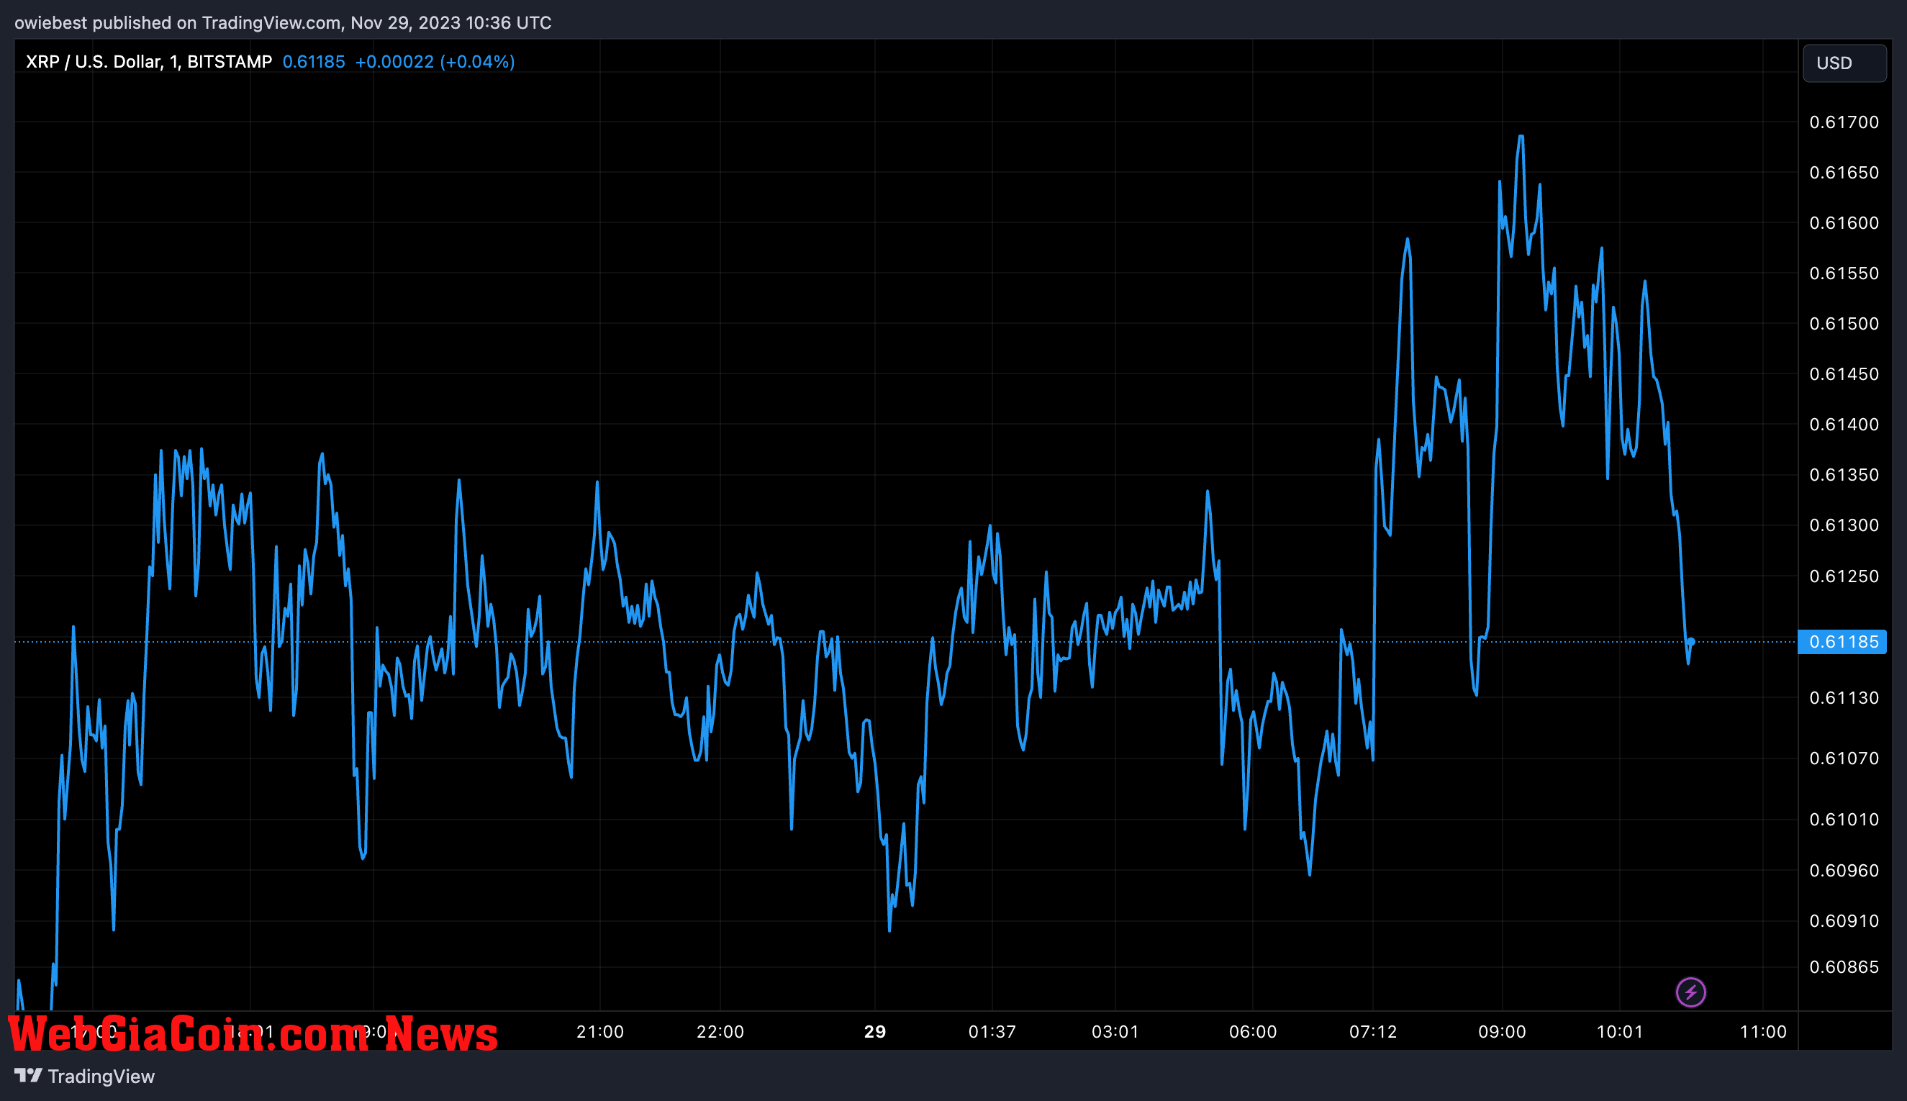Click the 0.60865 price axis label
Screen dimensions: 1907x1101
(1844, 967)
